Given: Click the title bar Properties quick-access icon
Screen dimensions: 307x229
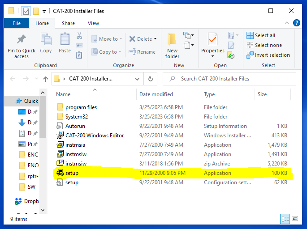Looking at the screenshot, I should [26, 11].
